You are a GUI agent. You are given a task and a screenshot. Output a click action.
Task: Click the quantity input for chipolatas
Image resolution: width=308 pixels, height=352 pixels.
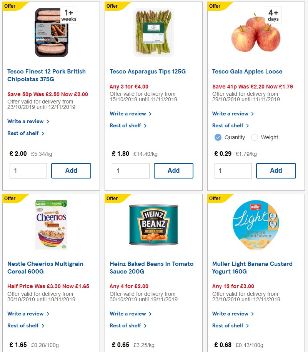[28, 170]
